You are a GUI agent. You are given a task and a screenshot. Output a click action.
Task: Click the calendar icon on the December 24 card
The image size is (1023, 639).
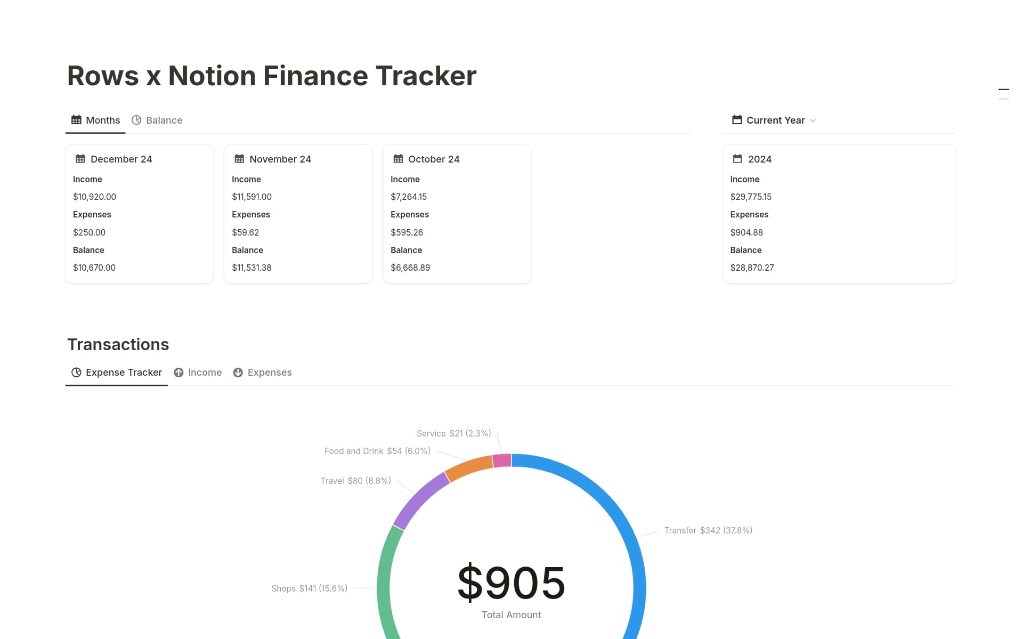pyautogui.click(x=80, y=158)
